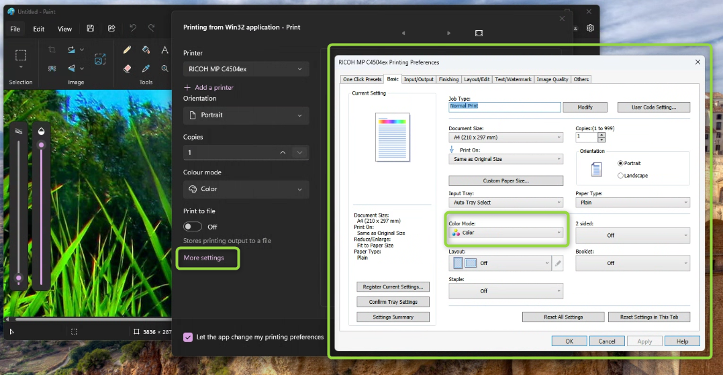
Task: Open the Printer dropdown showing RICOH MP C4504ex
Action: click(246, 69)
